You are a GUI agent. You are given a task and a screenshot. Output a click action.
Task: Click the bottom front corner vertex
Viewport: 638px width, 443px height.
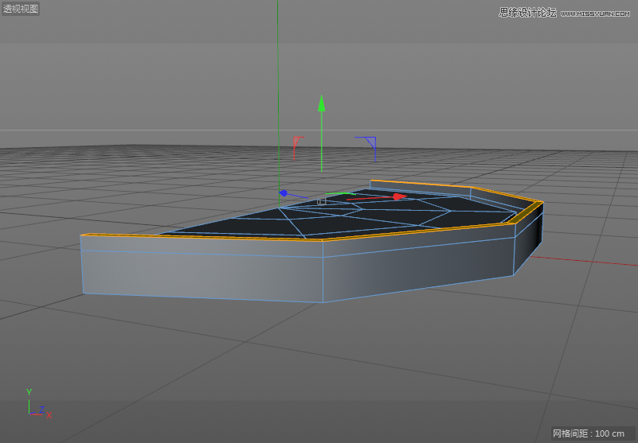coord(323,302)
